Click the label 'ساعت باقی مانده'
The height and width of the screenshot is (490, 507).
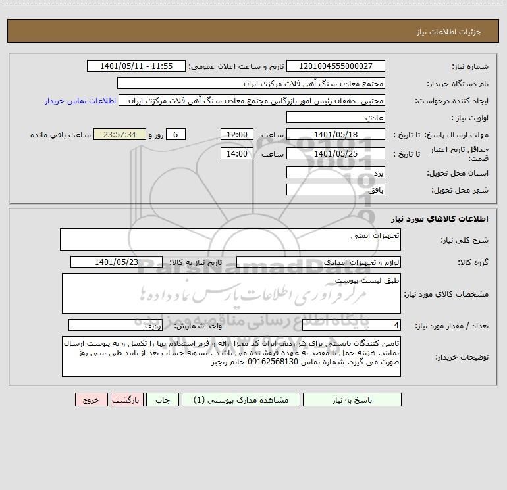tap(61, 135)
